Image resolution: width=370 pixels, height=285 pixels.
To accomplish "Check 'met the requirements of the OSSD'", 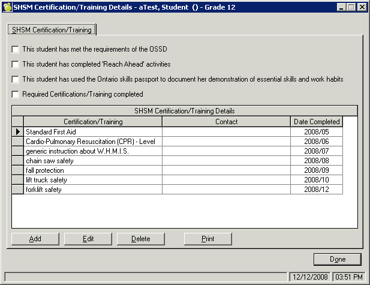I will click(x=15, y=49).
